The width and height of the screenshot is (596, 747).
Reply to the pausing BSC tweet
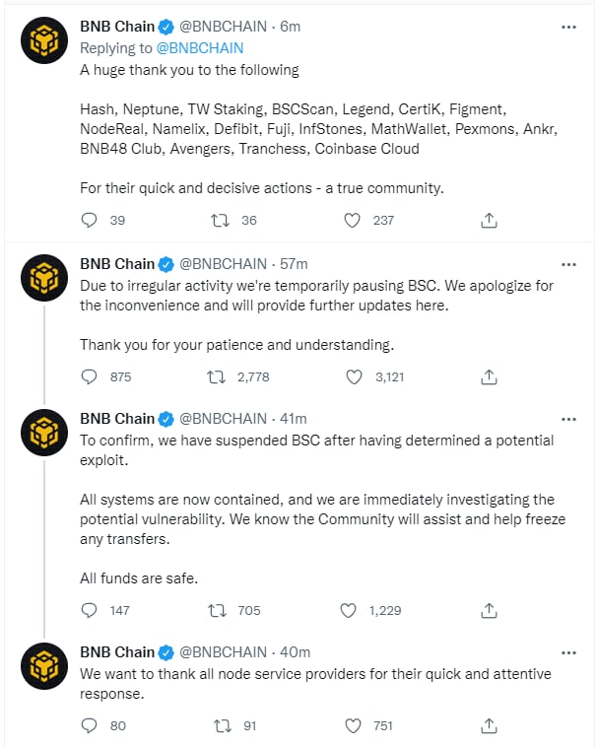click(x=89, y=376)
